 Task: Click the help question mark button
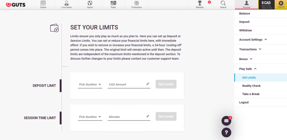click(226, 132)
